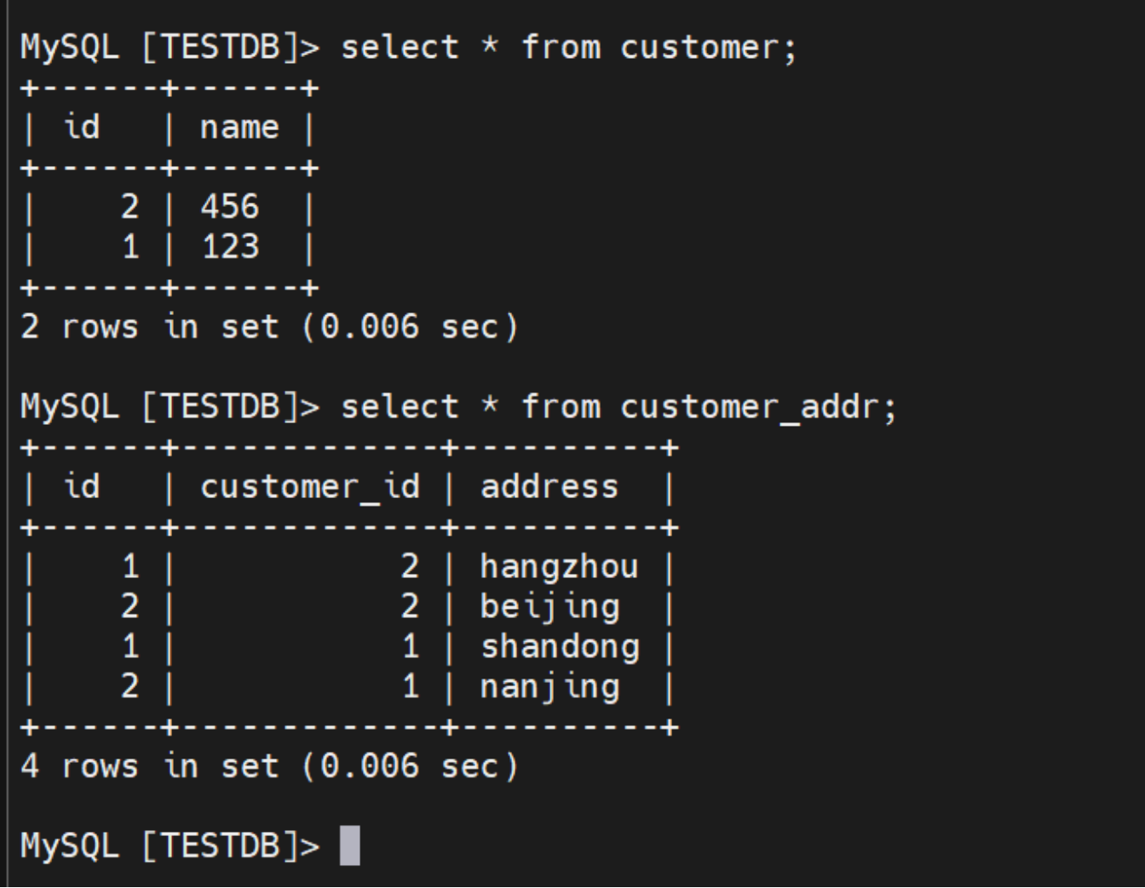
Task: Click the "id" header of the customer_addr table
Action: coord(82,487)
